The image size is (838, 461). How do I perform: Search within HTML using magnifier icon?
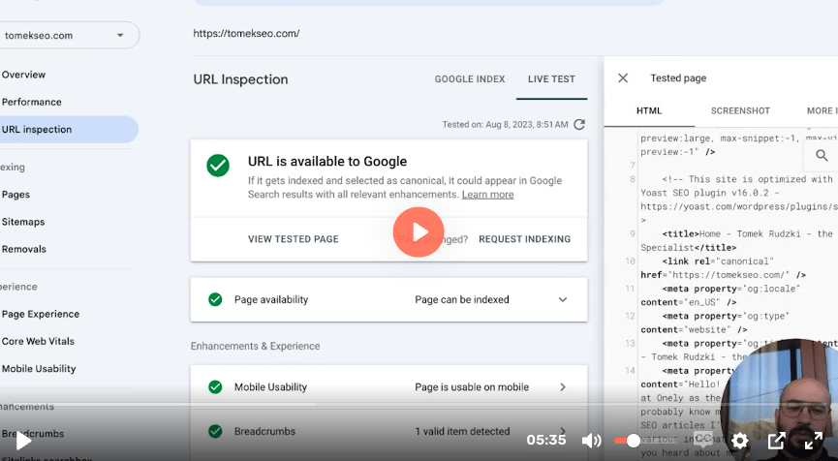click(x=822, y=156)
